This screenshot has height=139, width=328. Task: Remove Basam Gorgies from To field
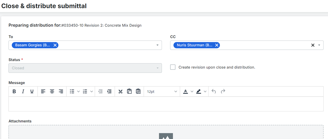pyautogui.click(x=55, y=45)
